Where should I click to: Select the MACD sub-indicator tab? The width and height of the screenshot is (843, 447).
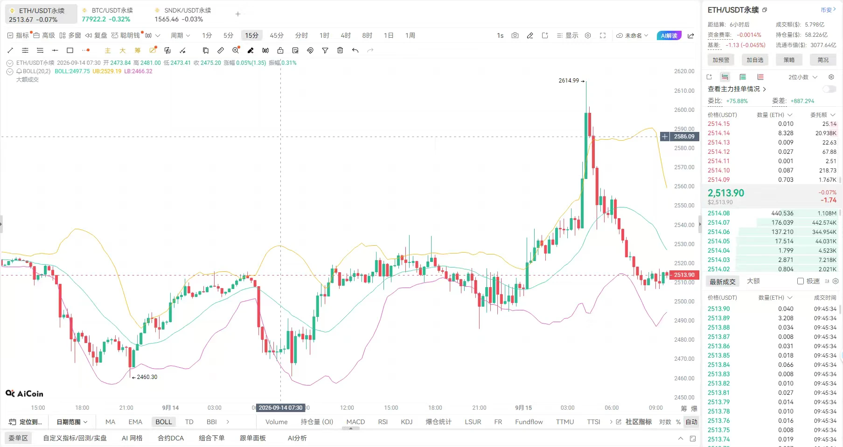coord(355,422)
